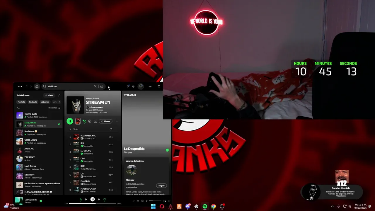Select track CEO by Tombochio
This screenshot has width=375, height=211.
(92, 160)
